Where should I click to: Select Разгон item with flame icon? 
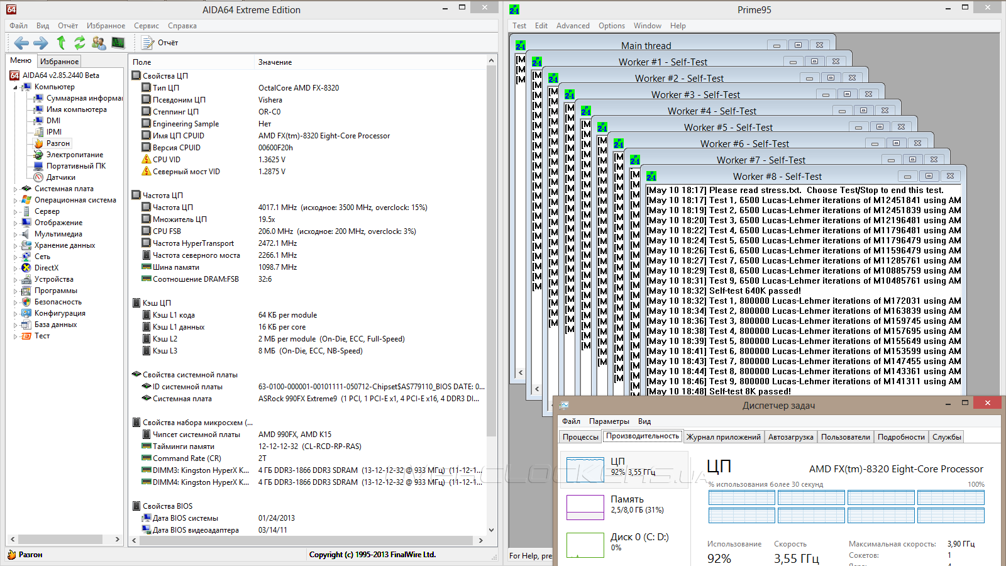[x=57, y=143]
